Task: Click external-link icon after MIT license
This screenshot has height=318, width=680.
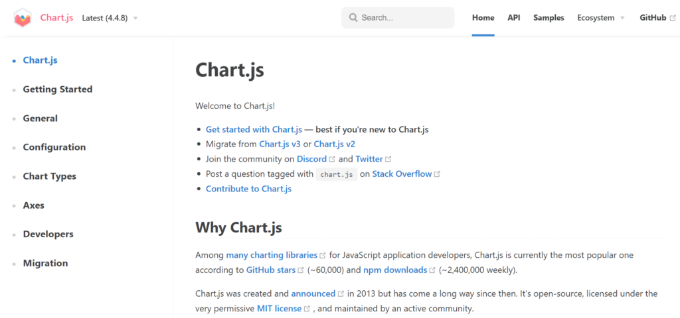Action: 307,309
